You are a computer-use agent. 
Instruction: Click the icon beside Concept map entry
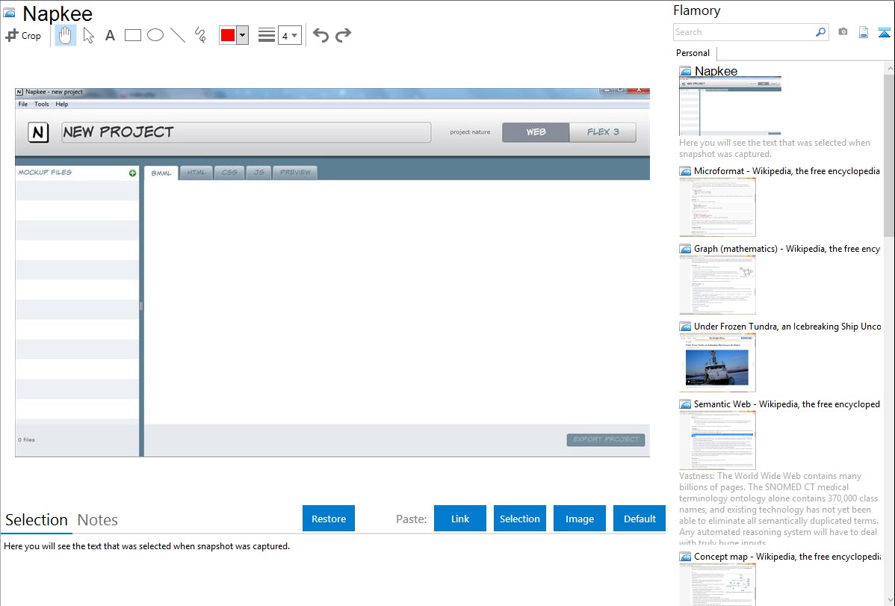tap(686, 556)
